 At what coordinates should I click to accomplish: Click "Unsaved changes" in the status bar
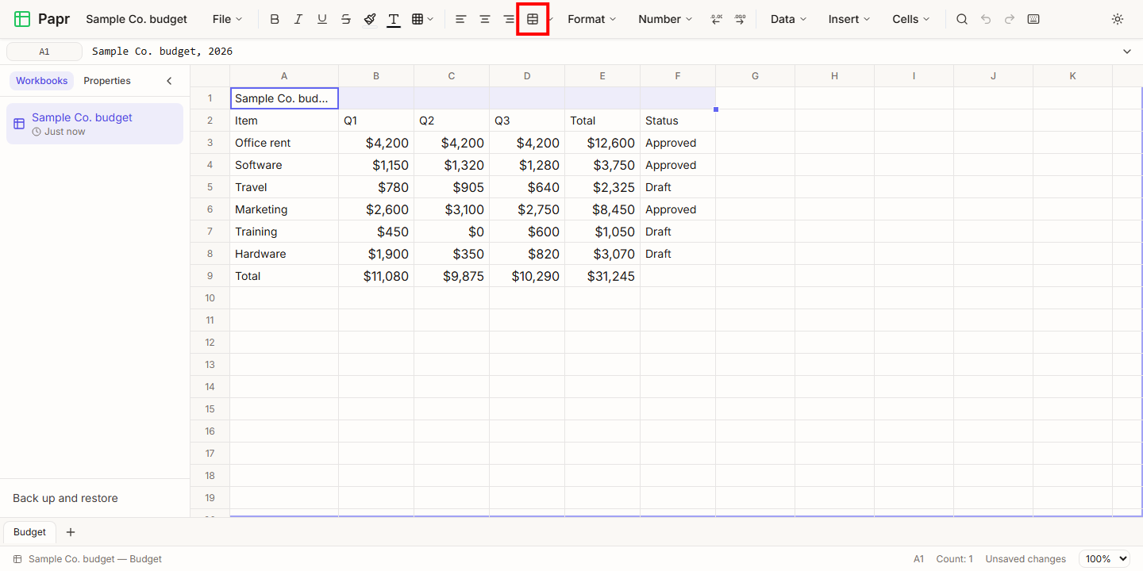click(x=1026, y=559)
